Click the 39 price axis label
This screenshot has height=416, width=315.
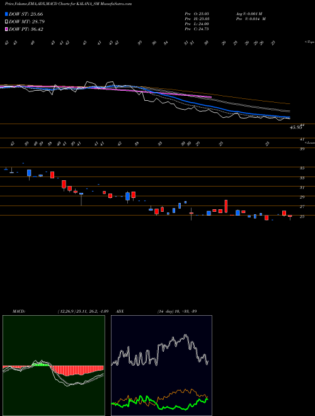(302, 149)
